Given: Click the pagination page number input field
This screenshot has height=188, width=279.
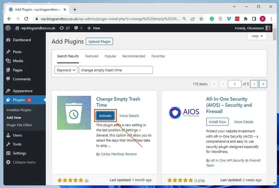Looking at the screenshot, I should click(234, 84).
